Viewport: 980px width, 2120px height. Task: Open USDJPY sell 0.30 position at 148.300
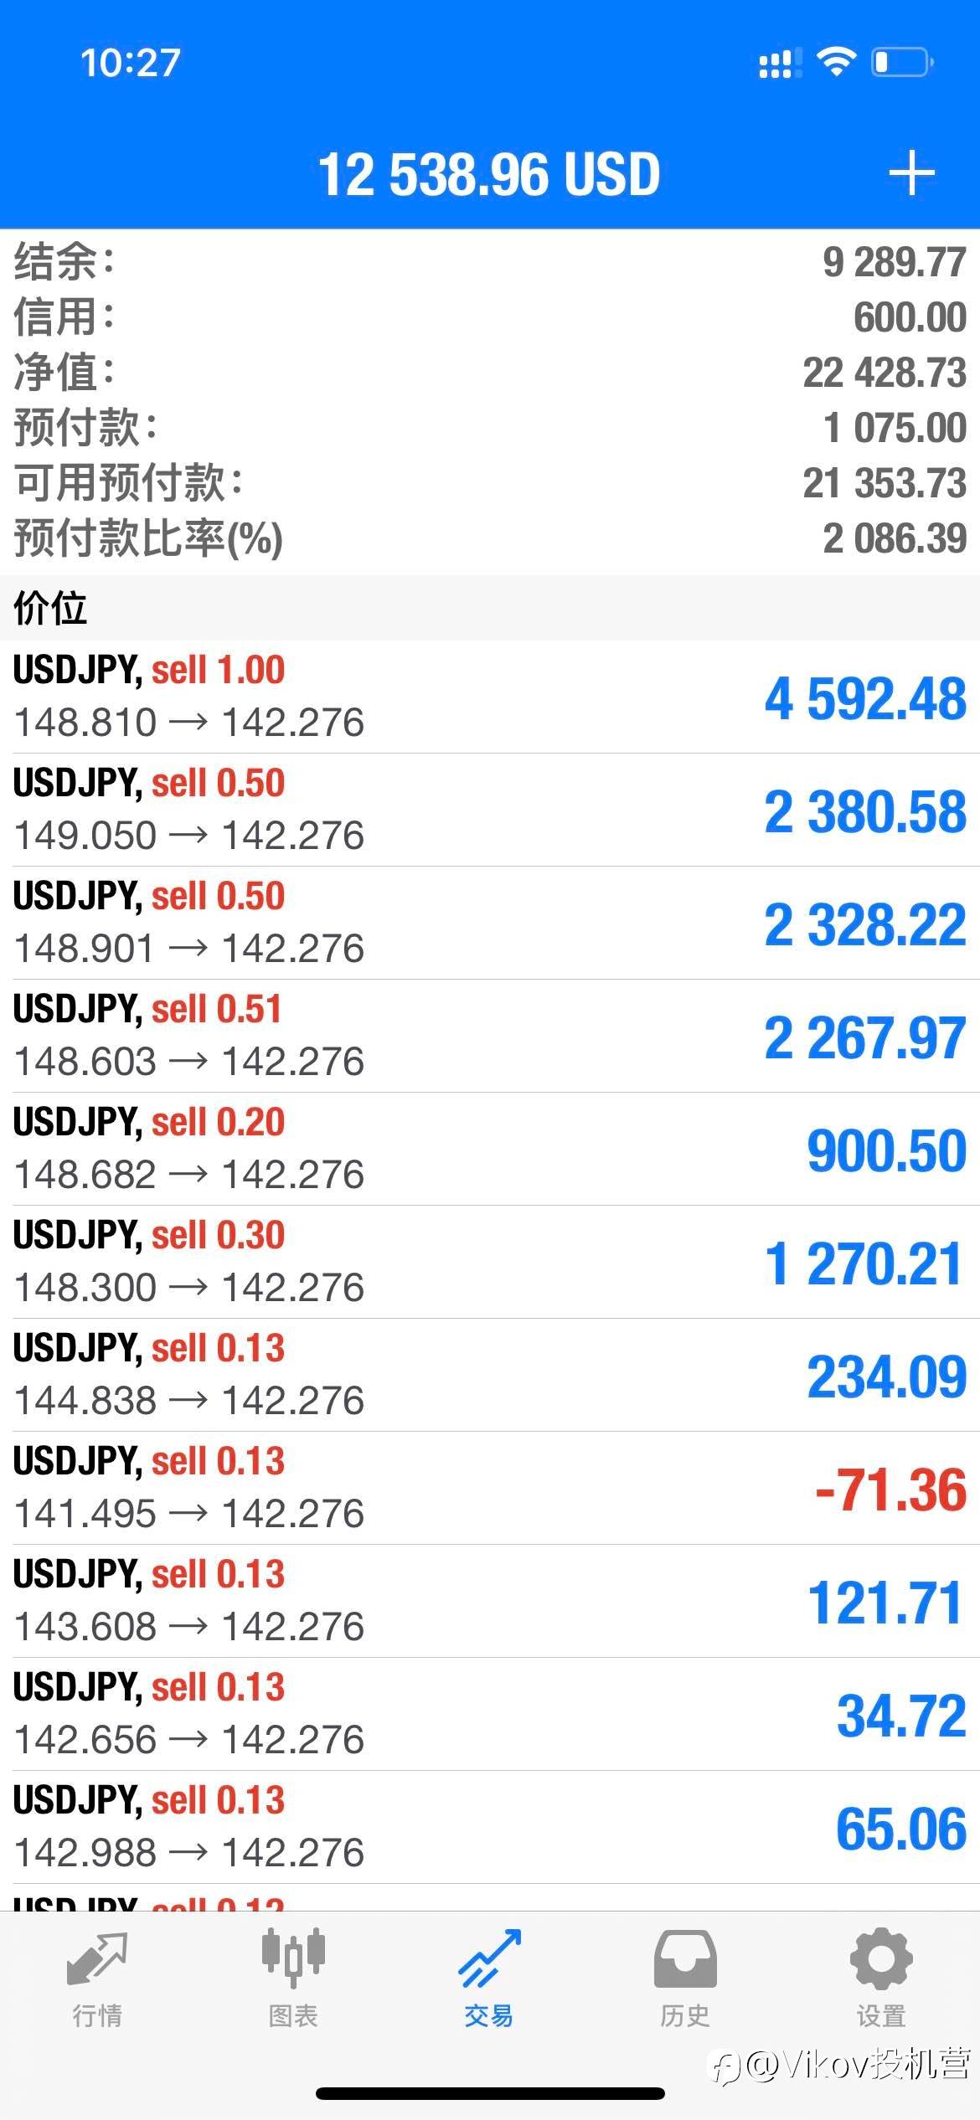[x=490, y=1262]
